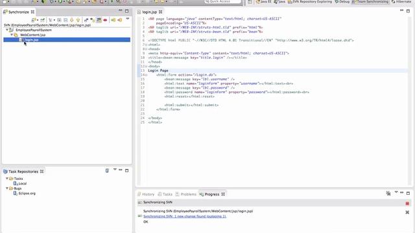Switch to SVN Repository Exploring perspective
The width and height of the screenshot is (415, 233).
coord(310,1)
